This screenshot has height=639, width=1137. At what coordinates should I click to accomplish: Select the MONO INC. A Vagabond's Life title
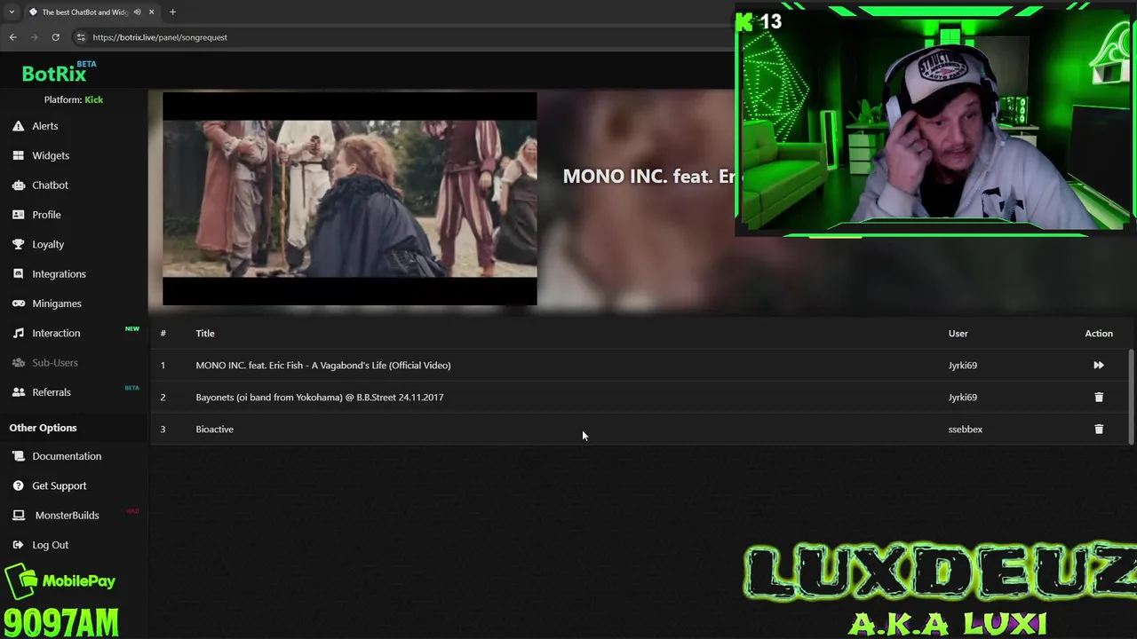(323, 365)
